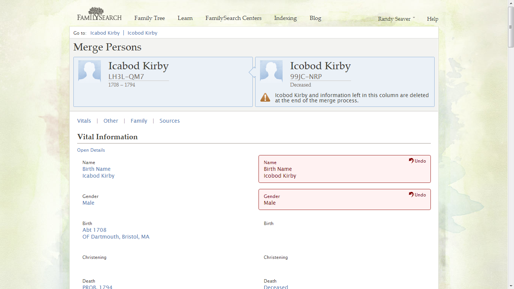Image resolution: width=514 pixels, height=289 pixels.
Task: Click the OF Dartmouth, Bristol, MA birthplace link
Action: click(116, 237)
